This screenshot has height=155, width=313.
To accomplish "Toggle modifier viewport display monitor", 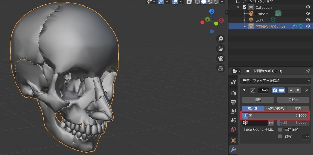I will click(x=281, y=90).
